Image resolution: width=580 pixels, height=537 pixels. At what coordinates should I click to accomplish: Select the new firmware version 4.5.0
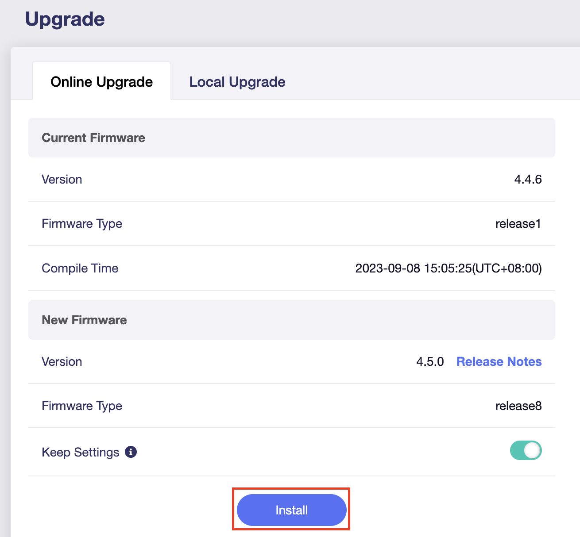429,361
